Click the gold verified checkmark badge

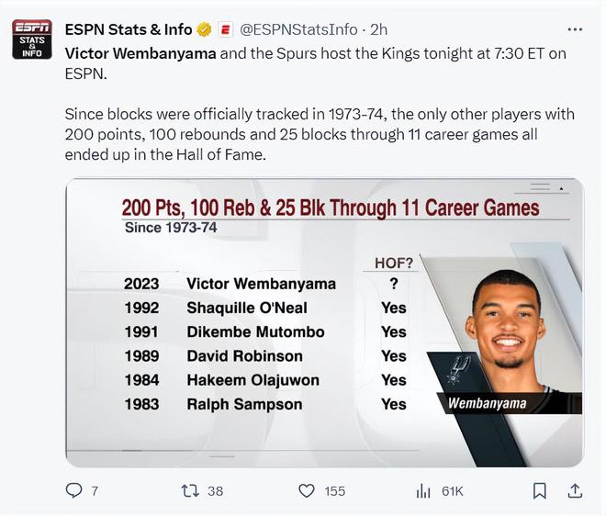pos(204,29)
